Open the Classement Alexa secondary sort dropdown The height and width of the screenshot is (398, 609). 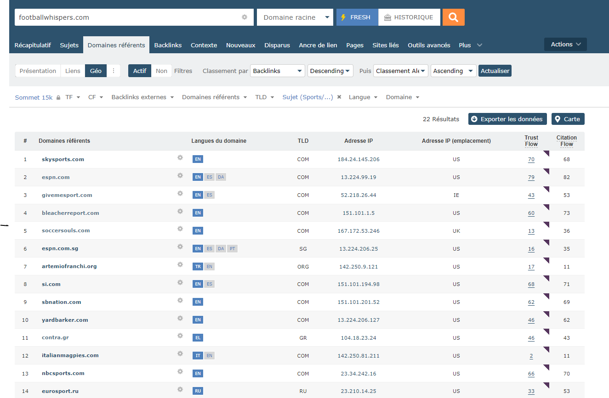(x=401, y=71)
